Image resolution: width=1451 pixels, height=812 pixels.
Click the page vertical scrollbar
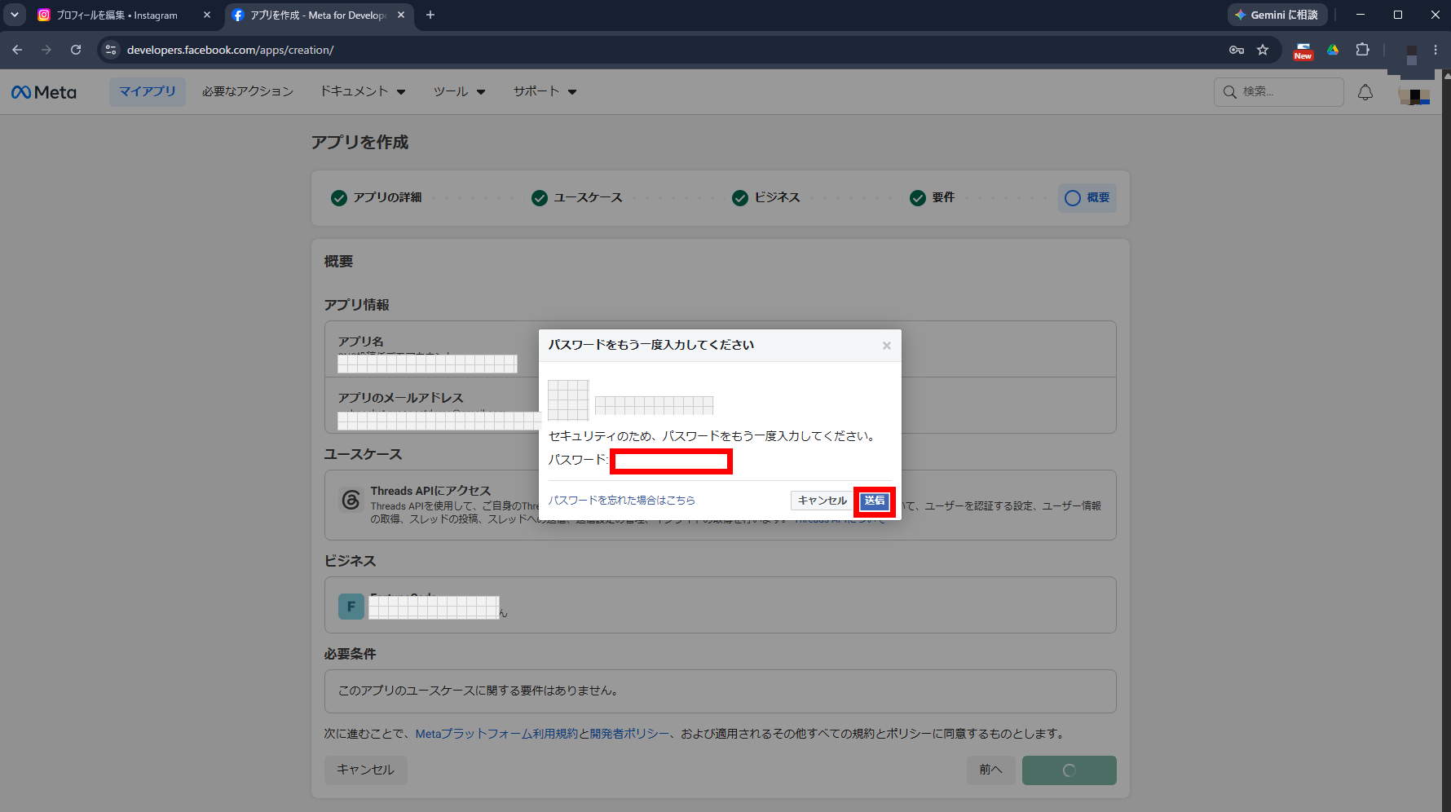click(1446, 440)
